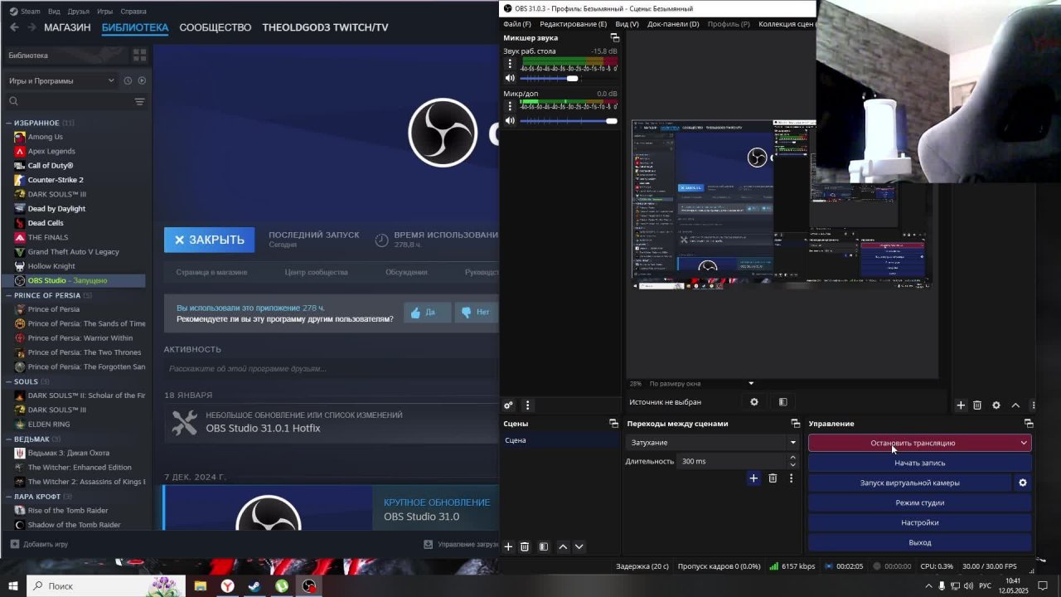
Task: Open OBS Файл (F) menu
Action: click(517, 24)
